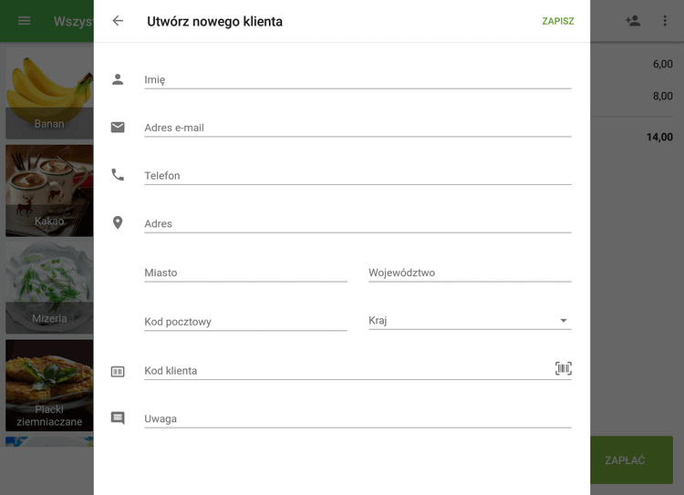
Task: Click the location pin icon beside Adres
Action: pyautogui.click(x=118, y=223)
